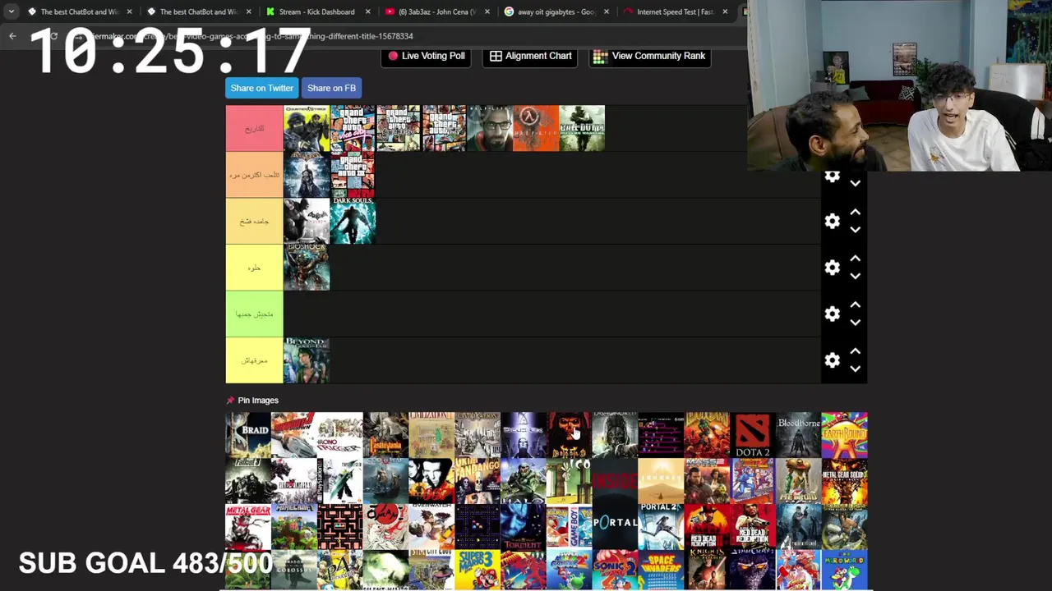
Task: Select the Planescape Torment game image
Action: click(523, 527)
